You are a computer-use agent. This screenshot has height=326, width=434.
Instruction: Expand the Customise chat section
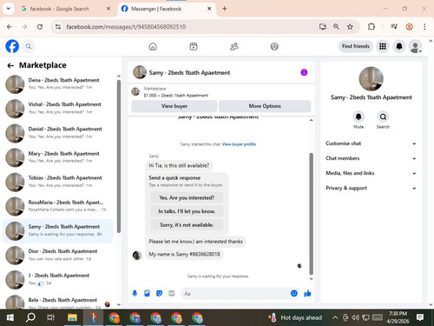coord(371,143)
